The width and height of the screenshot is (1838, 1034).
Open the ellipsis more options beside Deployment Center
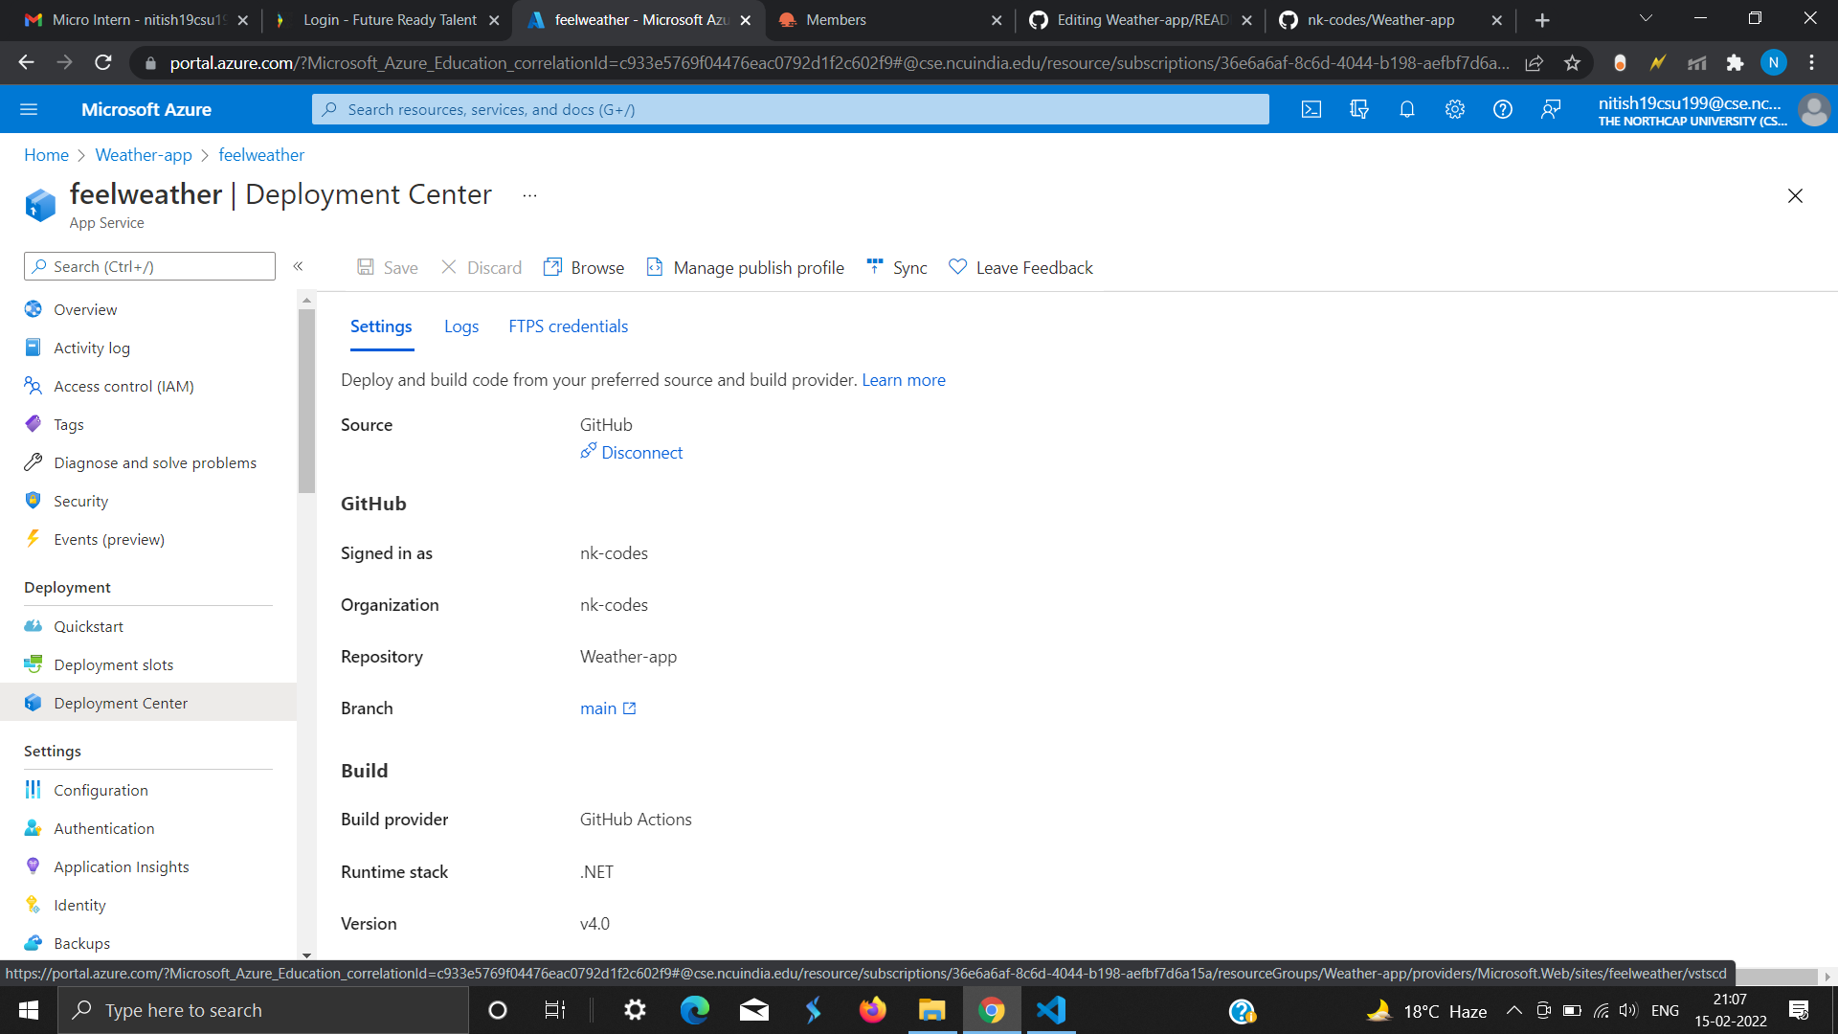[x=529, y=195]
